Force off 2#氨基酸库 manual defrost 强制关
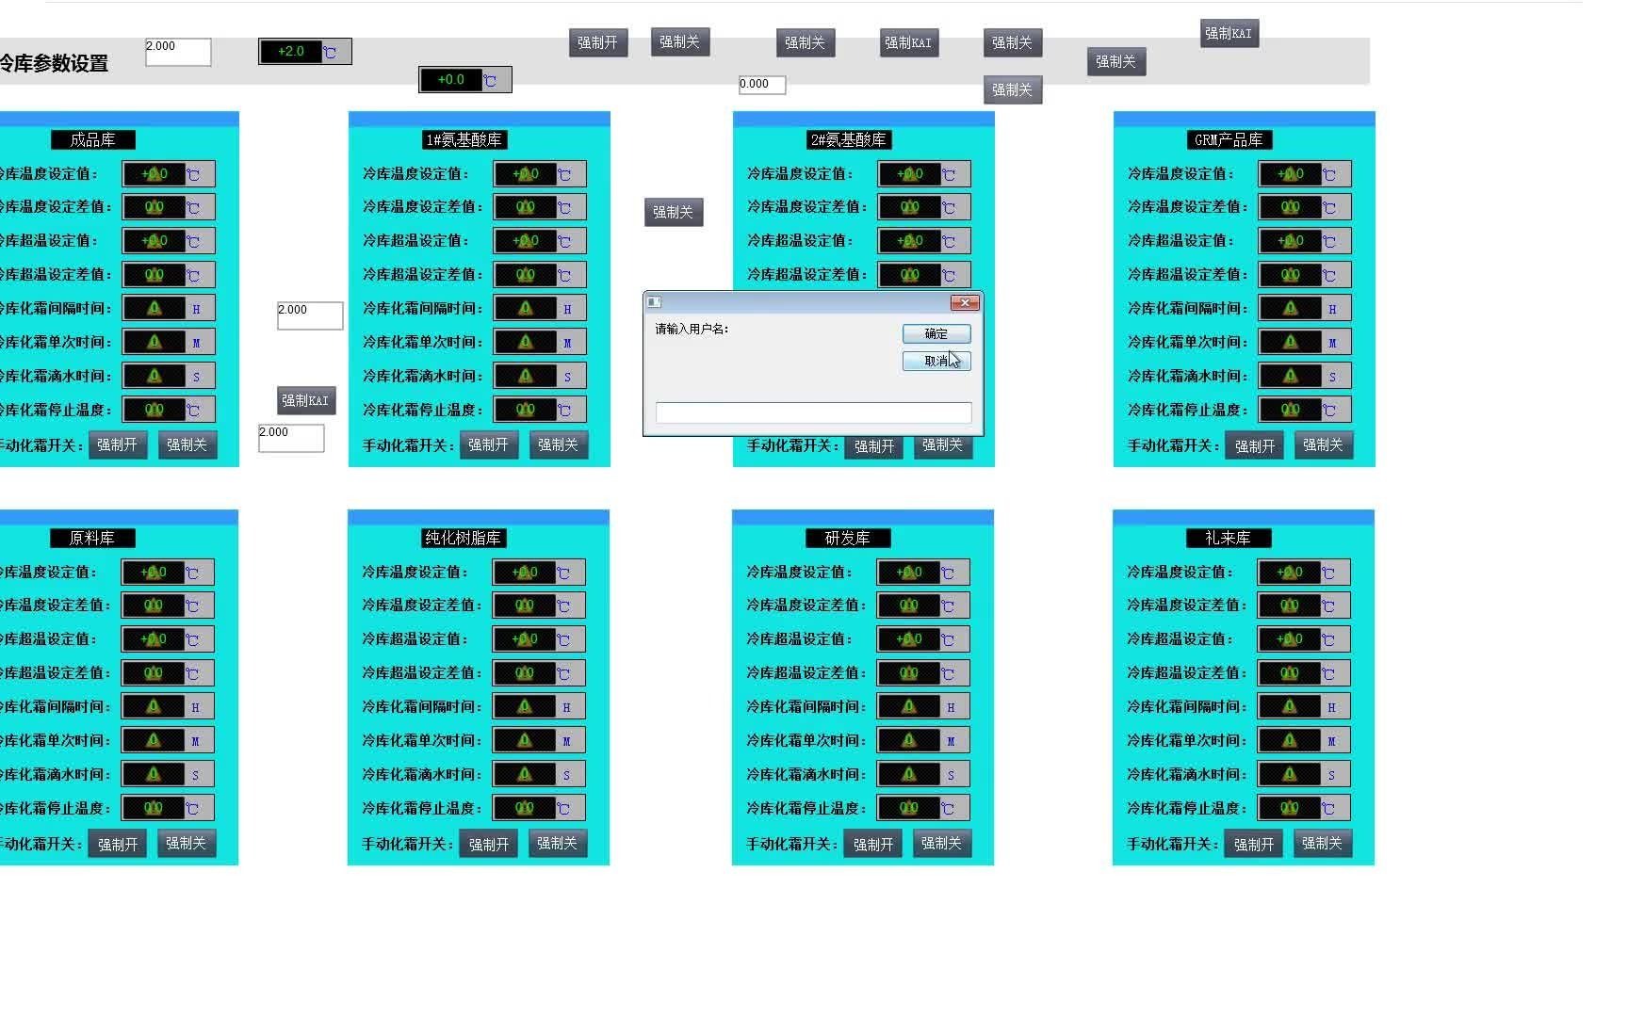The image size is (1628, 1017). click(x=943, y=446)
